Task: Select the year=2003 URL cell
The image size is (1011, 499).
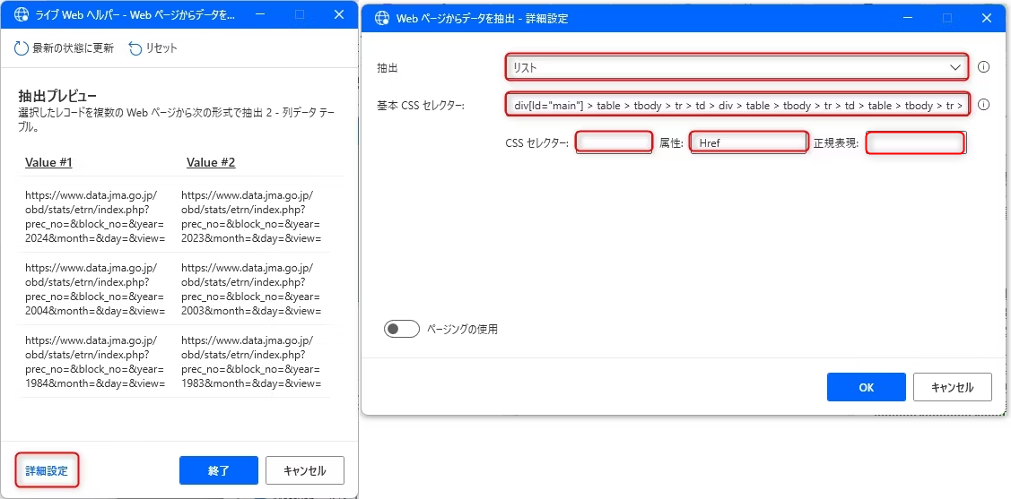Action: 251,289
